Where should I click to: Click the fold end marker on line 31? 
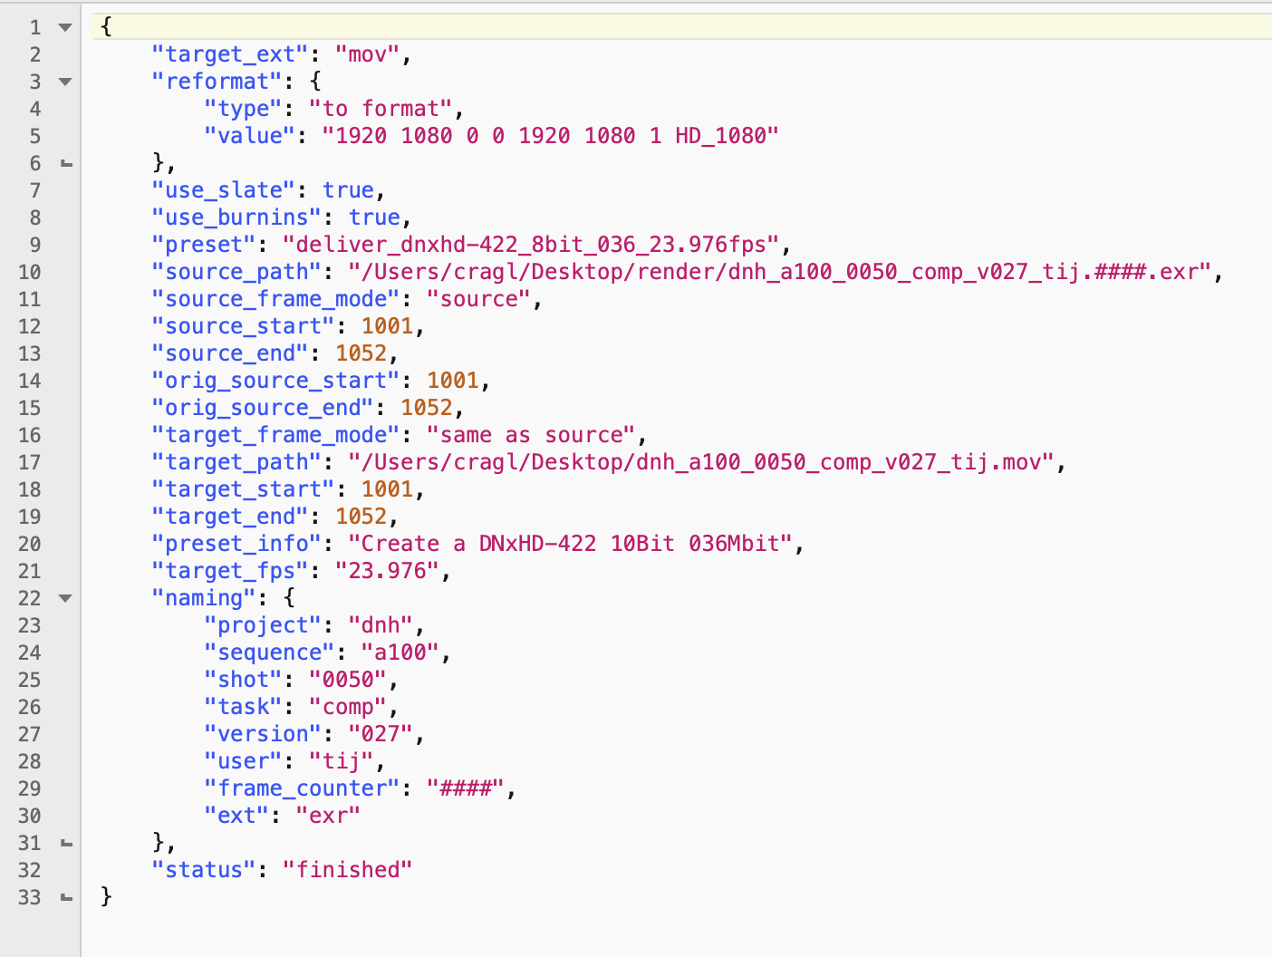66,844
